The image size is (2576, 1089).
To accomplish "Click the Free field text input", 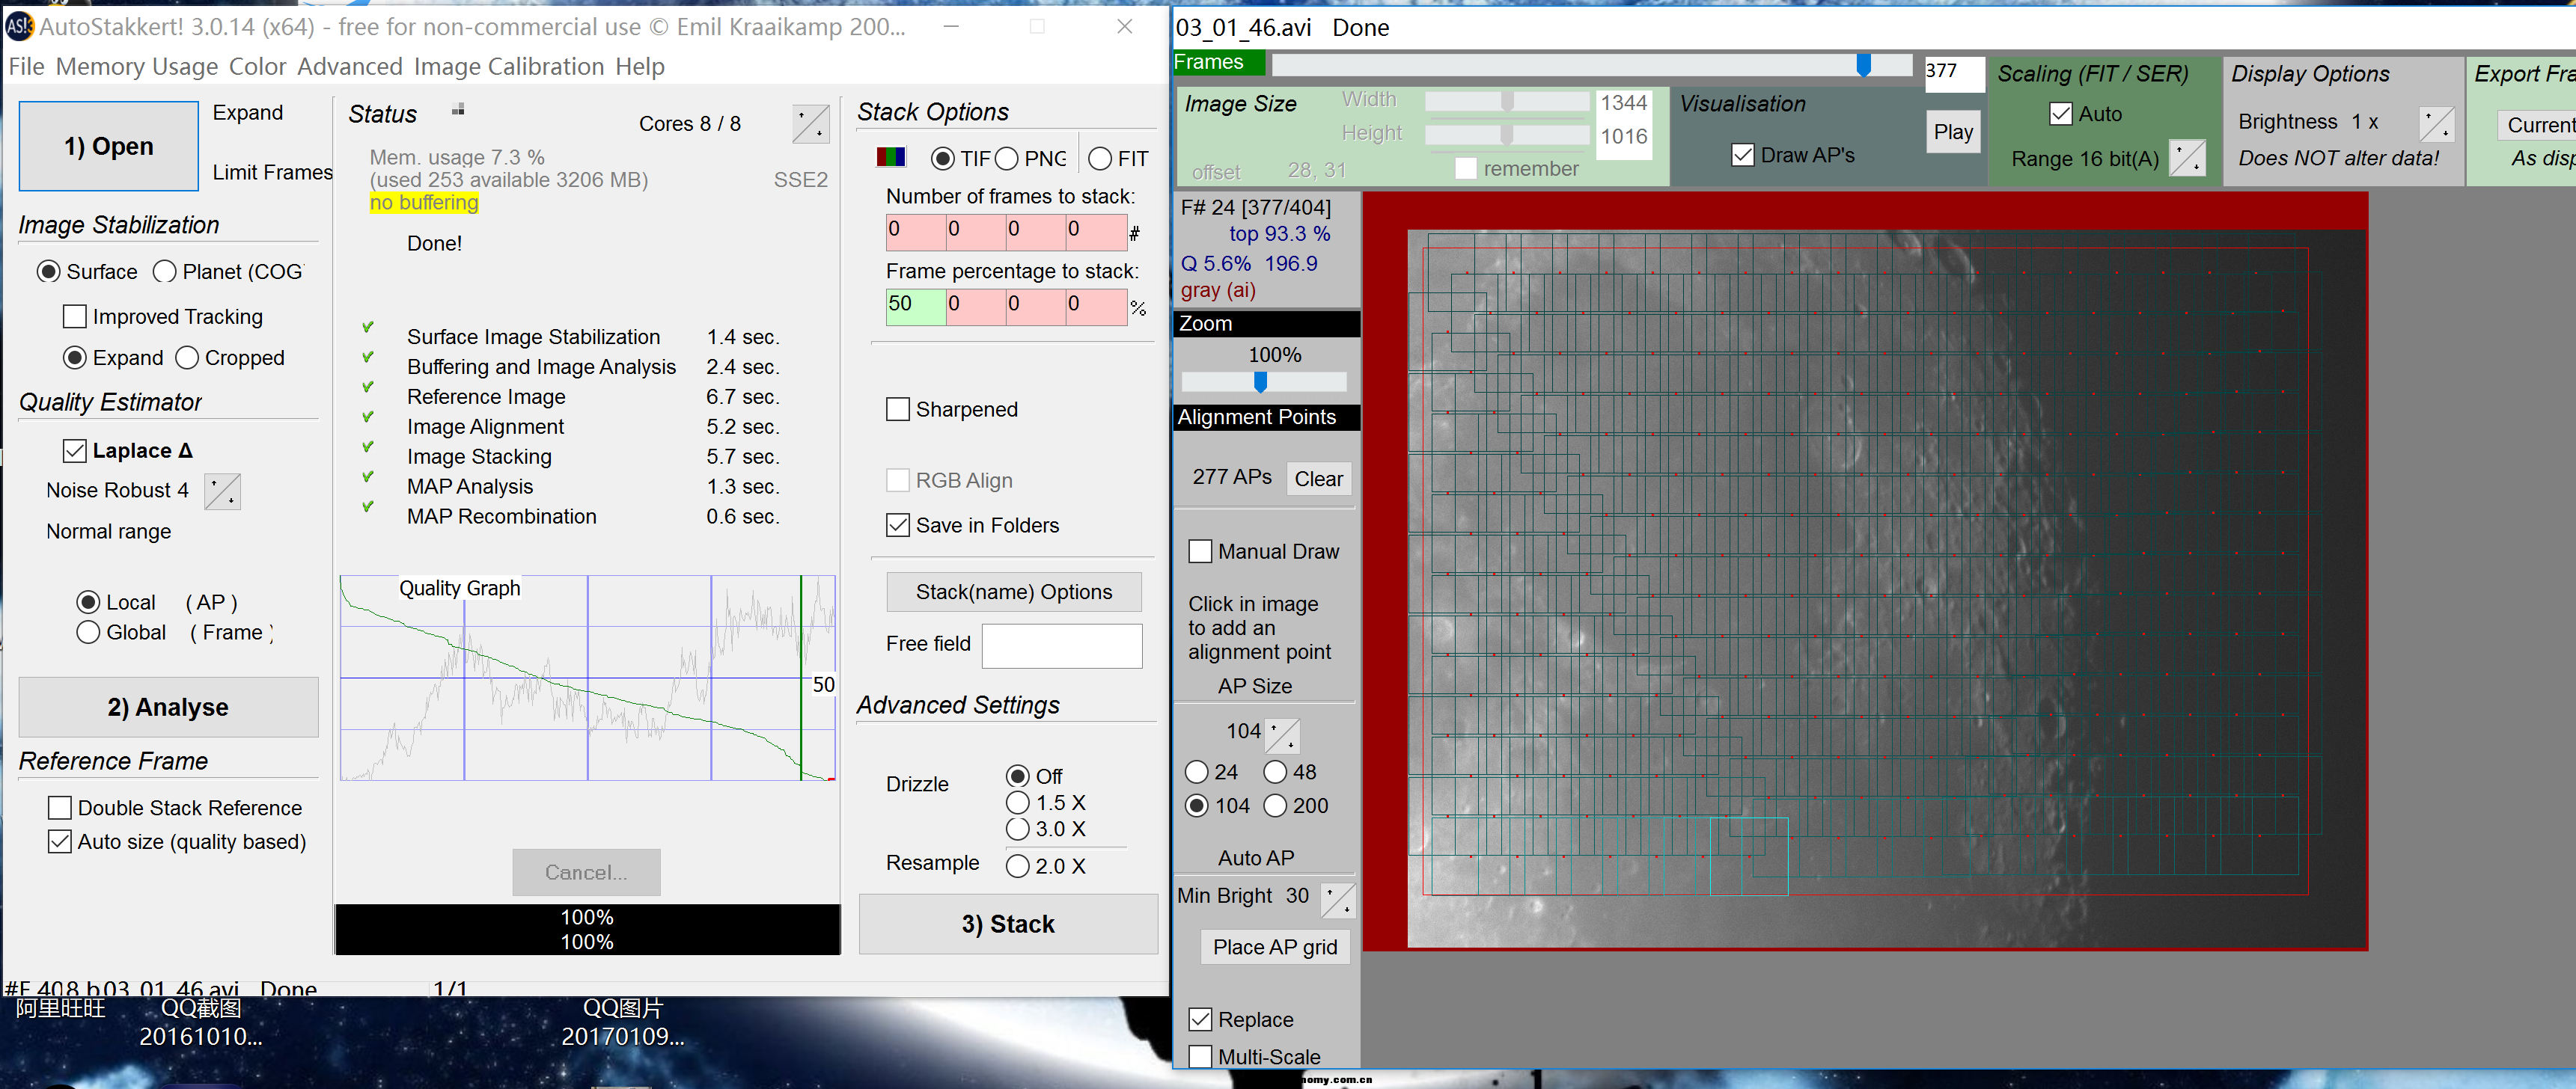I will tap(1062, 645).
